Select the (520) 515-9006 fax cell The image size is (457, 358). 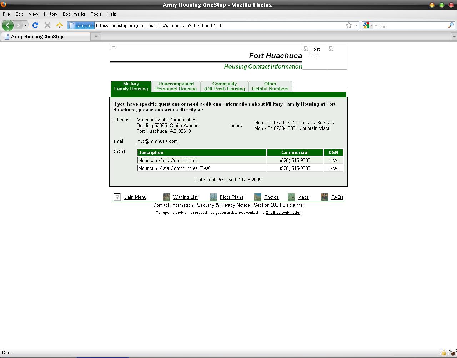click(x=295, y=168)
